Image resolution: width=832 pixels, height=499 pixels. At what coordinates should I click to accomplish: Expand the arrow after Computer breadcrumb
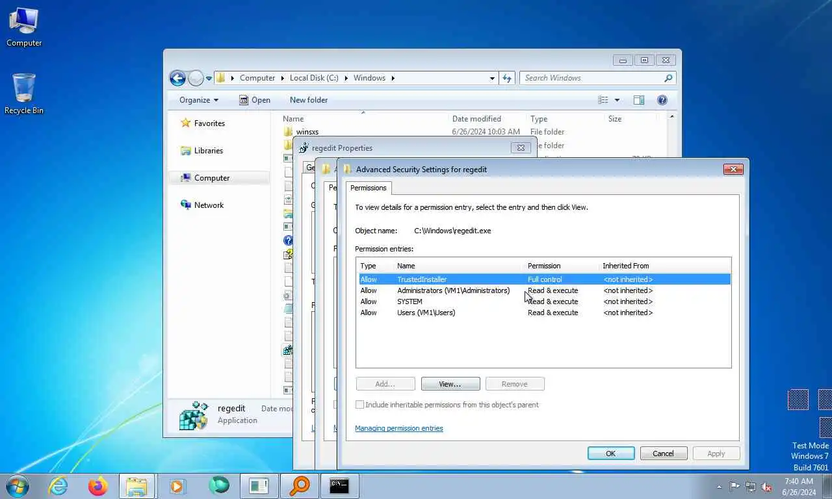282,78
